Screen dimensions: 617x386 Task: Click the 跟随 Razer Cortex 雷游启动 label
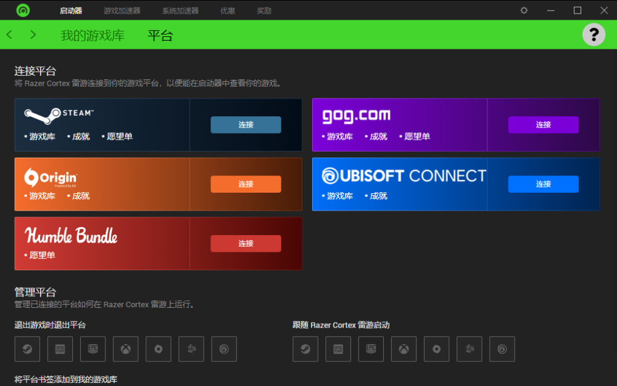[341, 324]
